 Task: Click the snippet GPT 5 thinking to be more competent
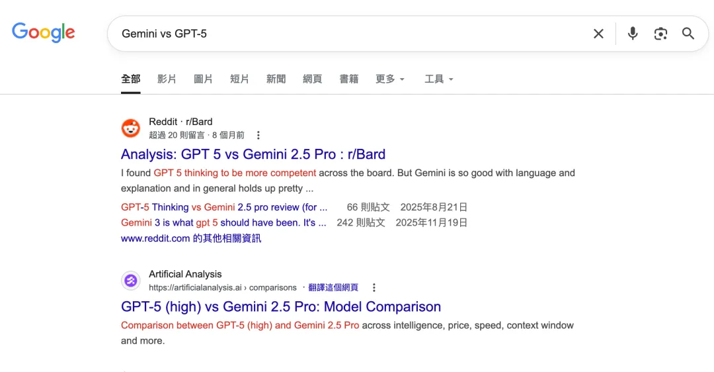tap(235, 173)
